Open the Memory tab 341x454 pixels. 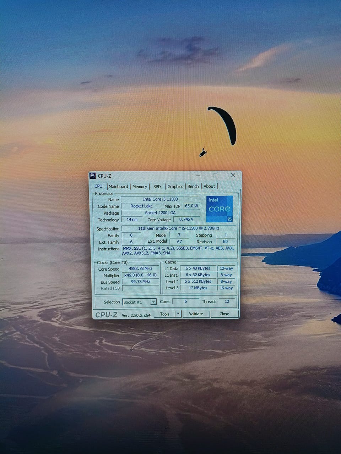(x=140, y=187)
